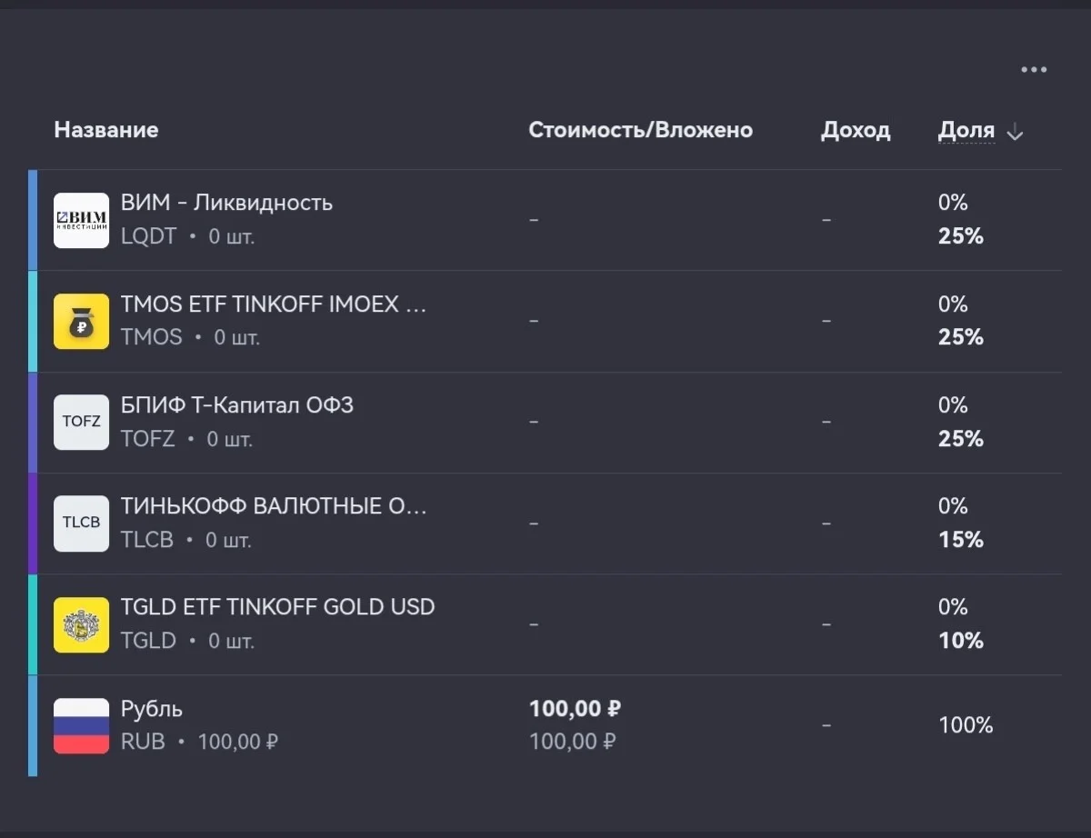Image resolution: width=1091 pixels, height=838 pixels.
Task: Open the БПИФ Т-Капитал ОФЗ position
Action: click(545, 422)
